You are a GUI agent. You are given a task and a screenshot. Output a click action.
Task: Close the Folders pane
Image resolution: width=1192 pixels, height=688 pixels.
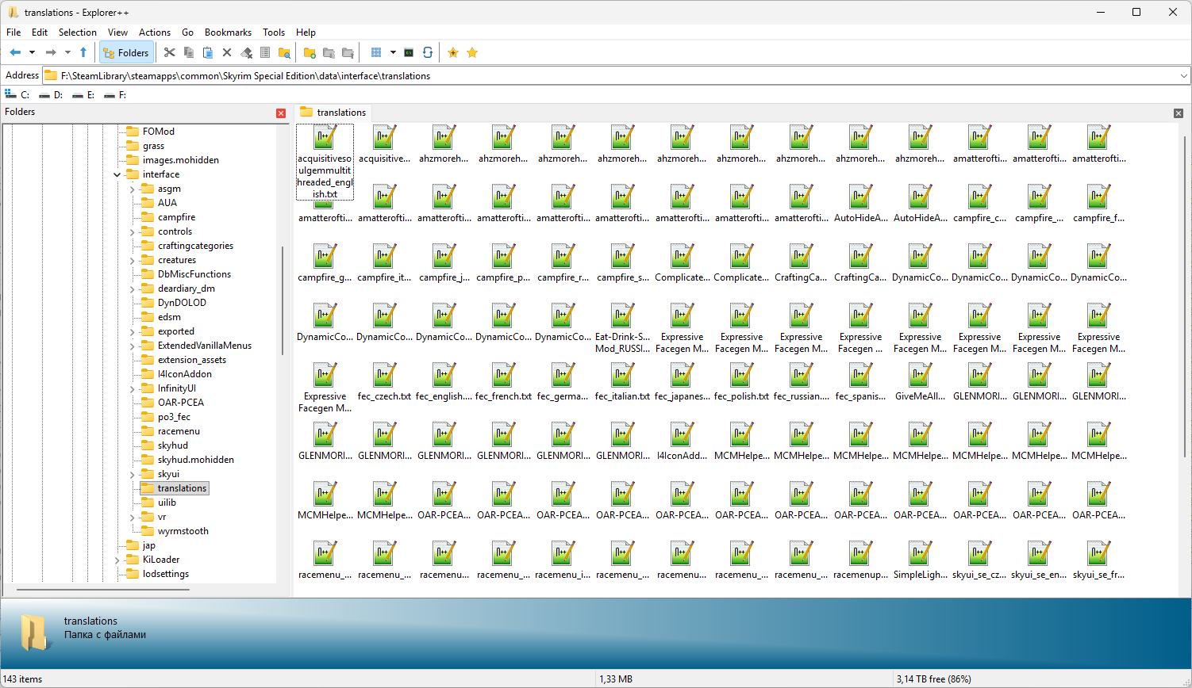(281, 113)
